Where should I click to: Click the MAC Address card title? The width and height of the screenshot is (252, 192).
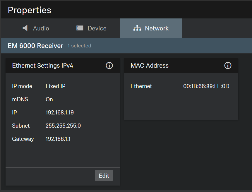[x=150, y=66]
